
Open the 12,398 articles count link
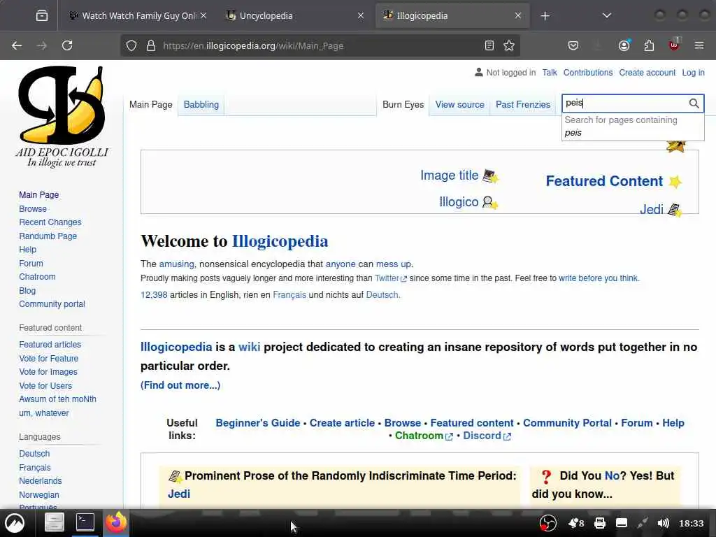(154, 295)
